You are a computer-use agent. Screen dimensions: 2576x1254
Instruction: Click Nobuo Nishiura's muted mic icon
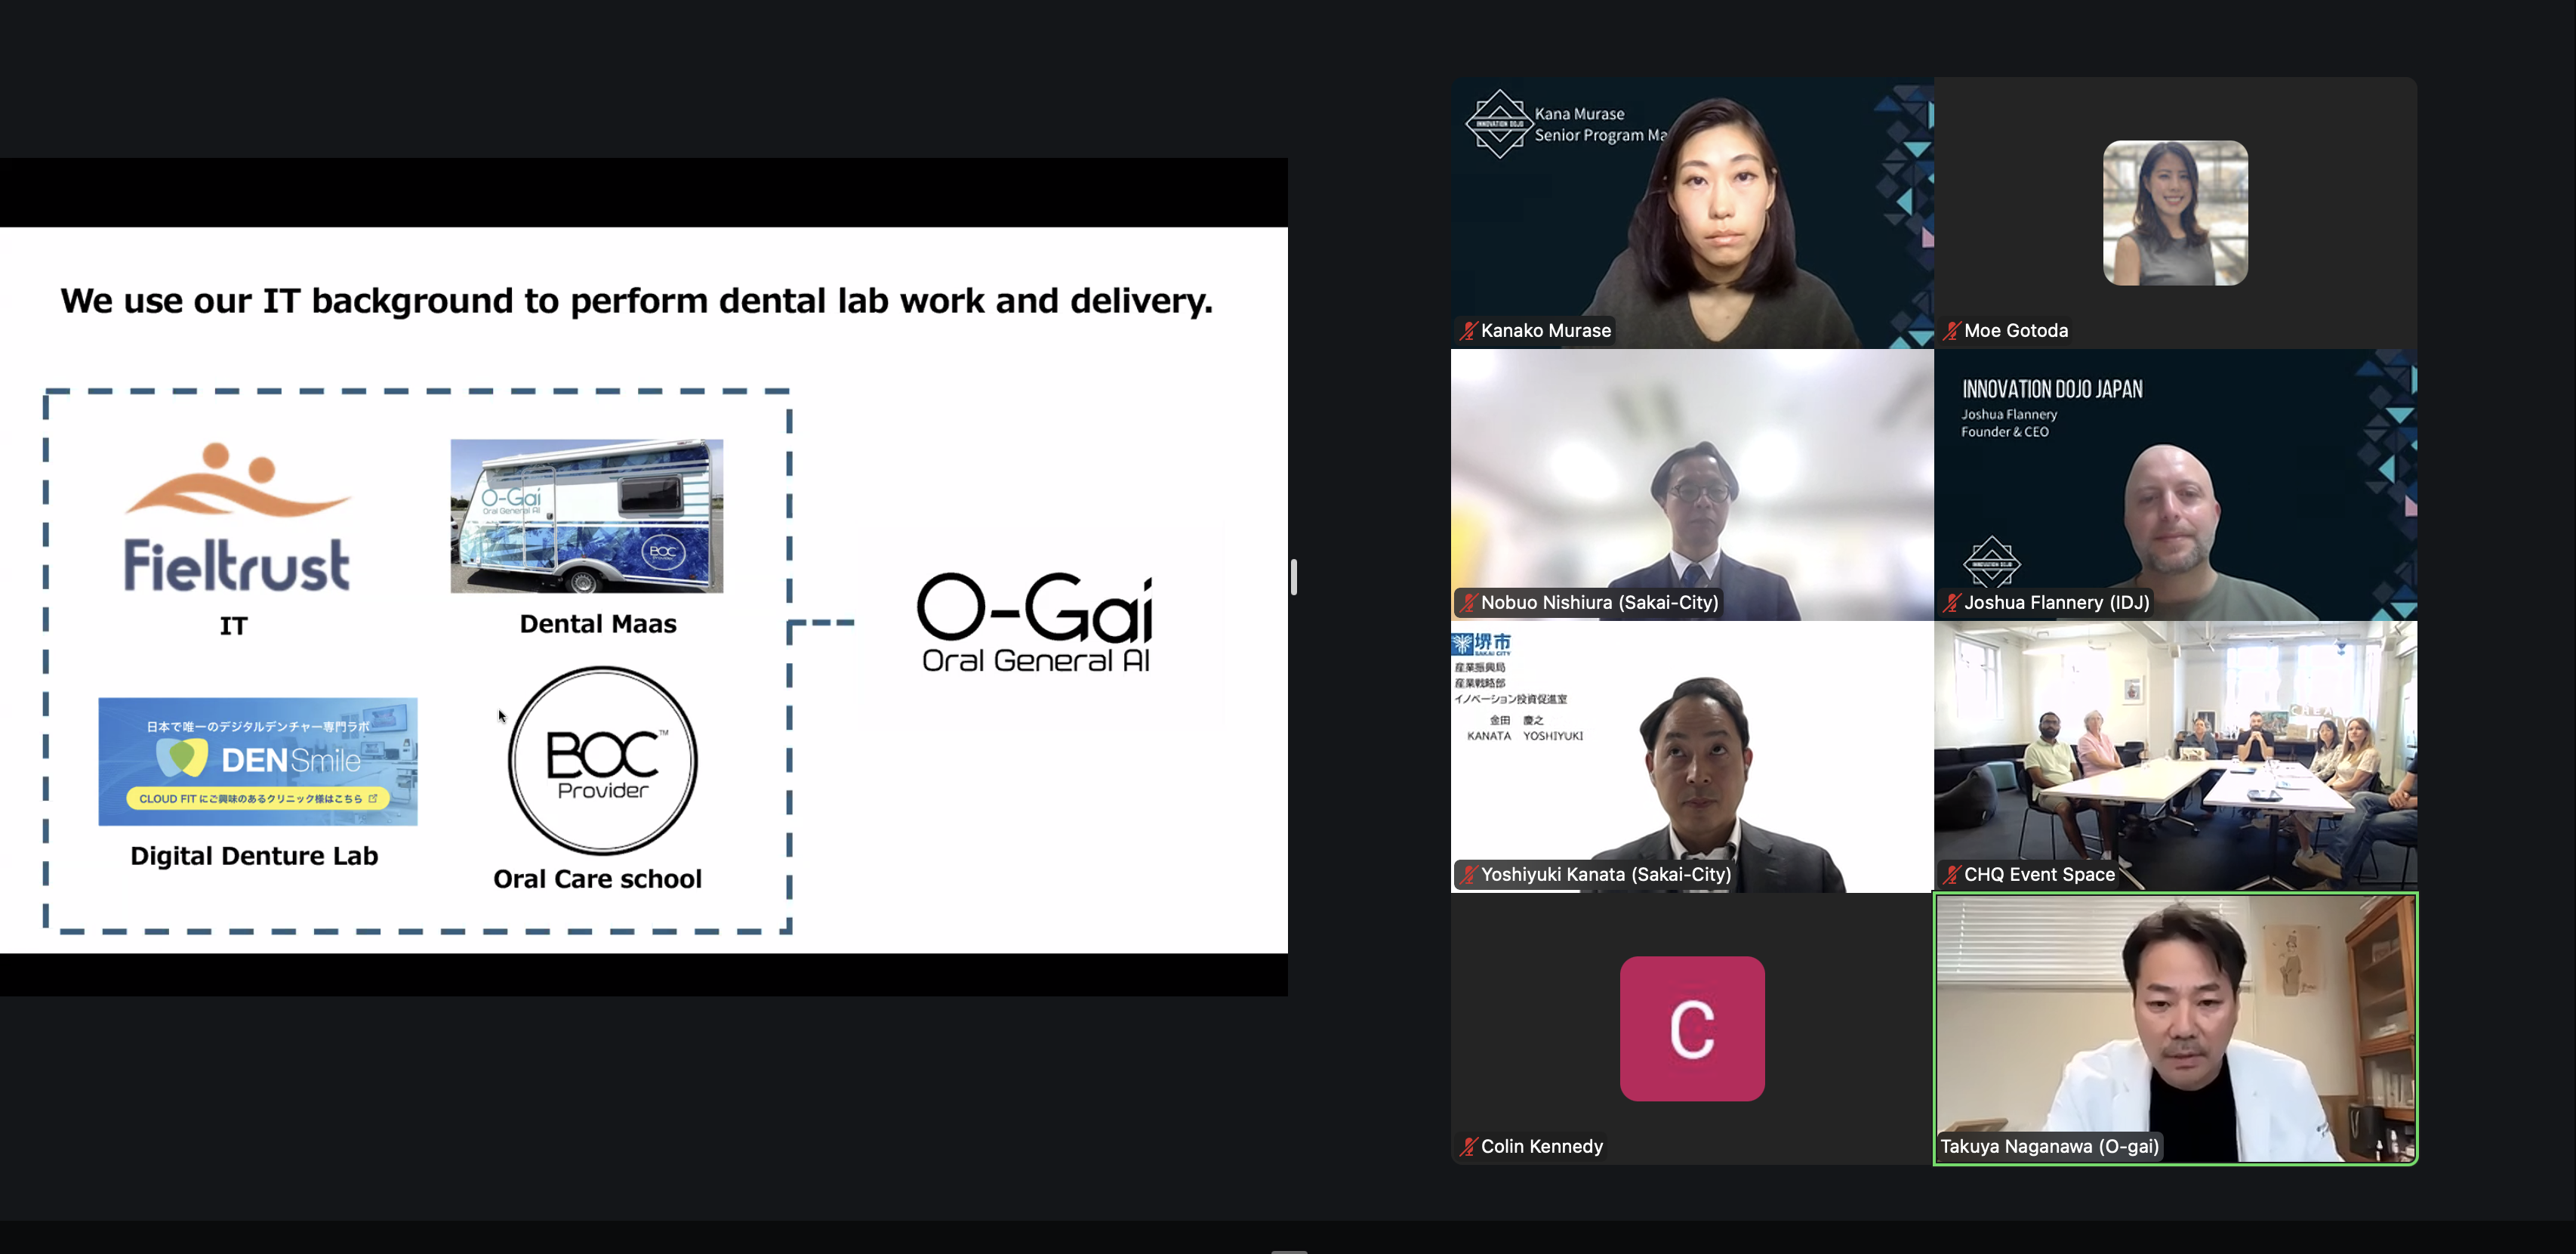coord(1468,603)
